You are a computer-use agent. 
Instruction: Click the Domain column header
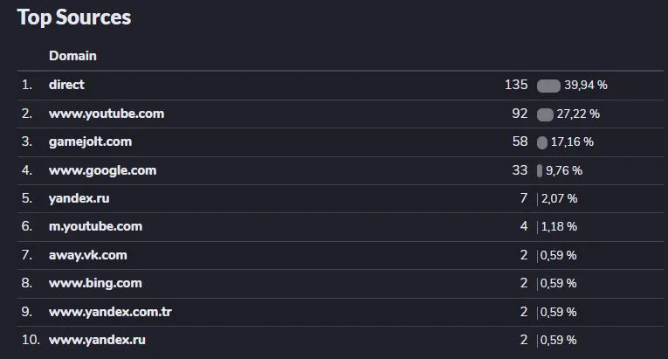click(x=72, y=56)
